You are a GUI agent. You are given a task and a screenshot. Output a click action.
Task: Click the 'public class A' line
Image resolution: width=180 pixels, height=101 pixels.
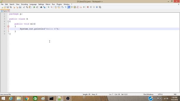click(x=19, y=19)
